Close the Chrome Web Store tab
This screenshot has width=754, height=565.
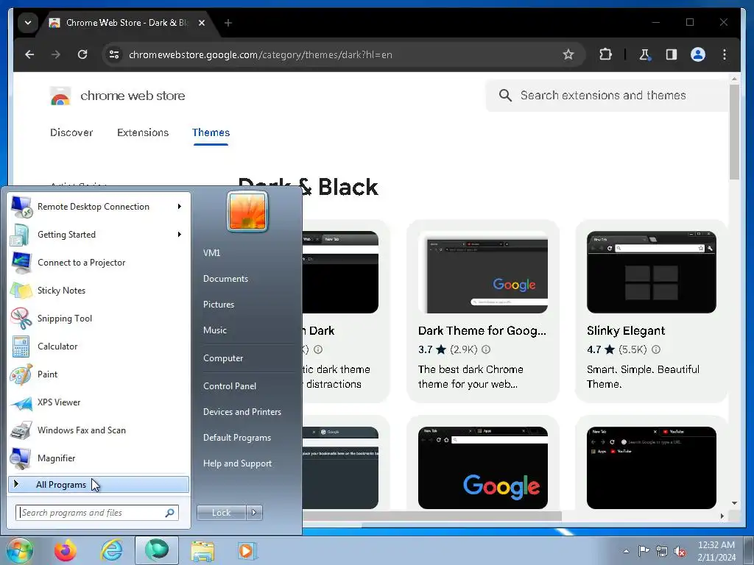202,23
